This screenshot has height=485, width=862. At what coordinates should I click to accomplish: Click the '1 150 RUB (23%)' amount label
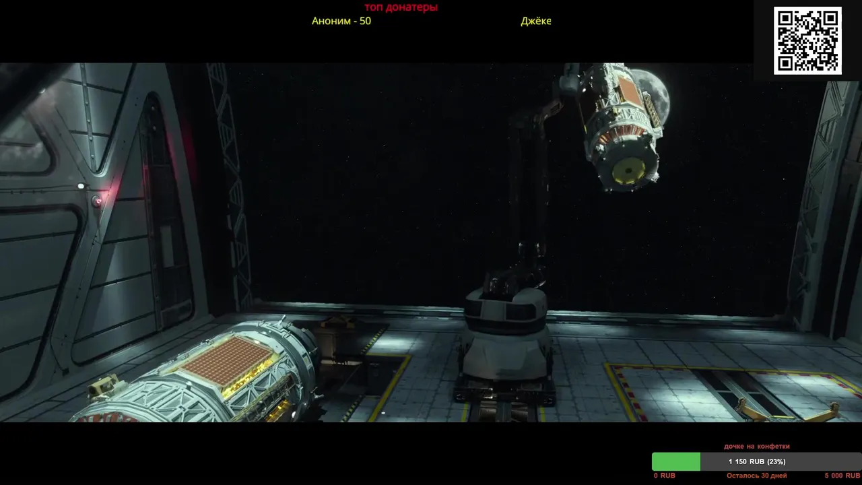coord(757,461)
